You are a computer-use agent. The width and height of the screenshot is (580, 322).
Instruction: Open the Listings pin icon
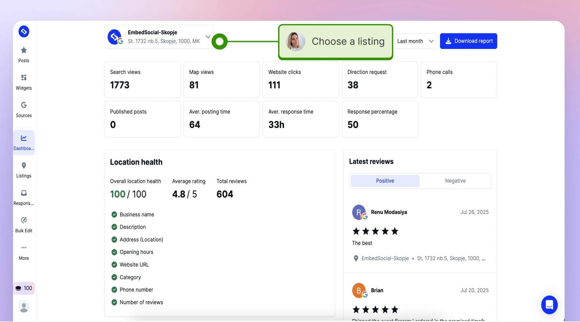click(x=24, y=165)
